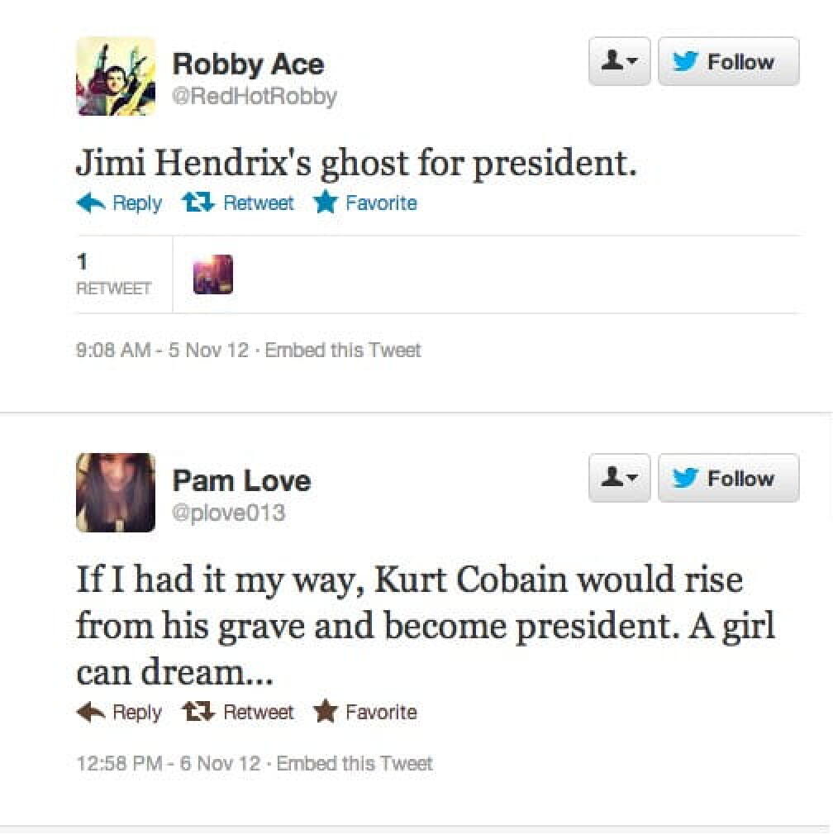Click the Robby Ace display name
The height and width of the screenshot is (835, 833).
[248, 64]
